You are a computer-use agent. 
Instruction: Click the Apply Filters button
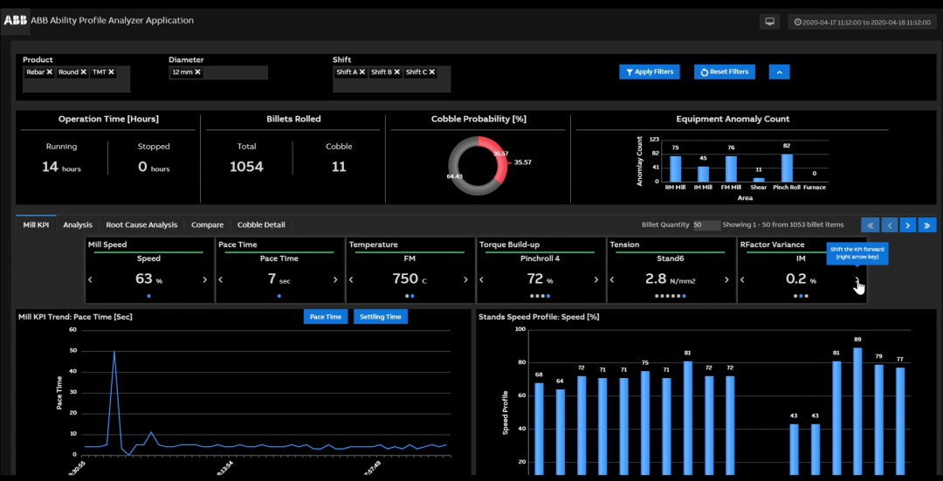(650, 72)
